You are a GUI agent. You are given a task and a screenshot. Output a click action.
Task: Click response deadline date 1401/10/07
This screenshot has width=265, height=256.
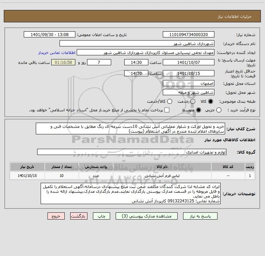[x=189, y=62]
